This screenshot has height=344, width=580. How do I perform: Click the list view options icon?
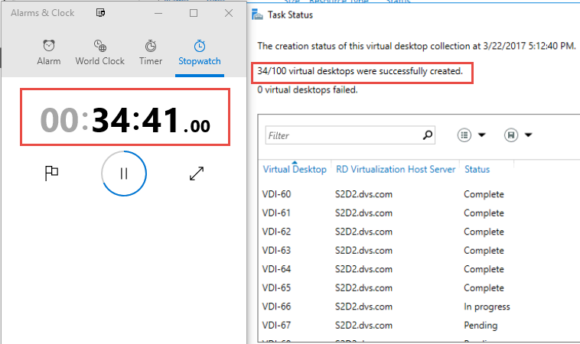(464, 135)
